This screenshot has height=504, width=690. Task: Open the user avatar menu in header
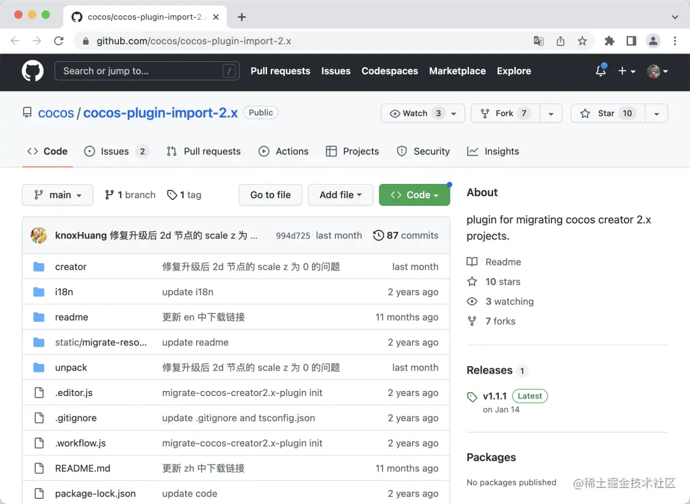[x=657, y=71]
